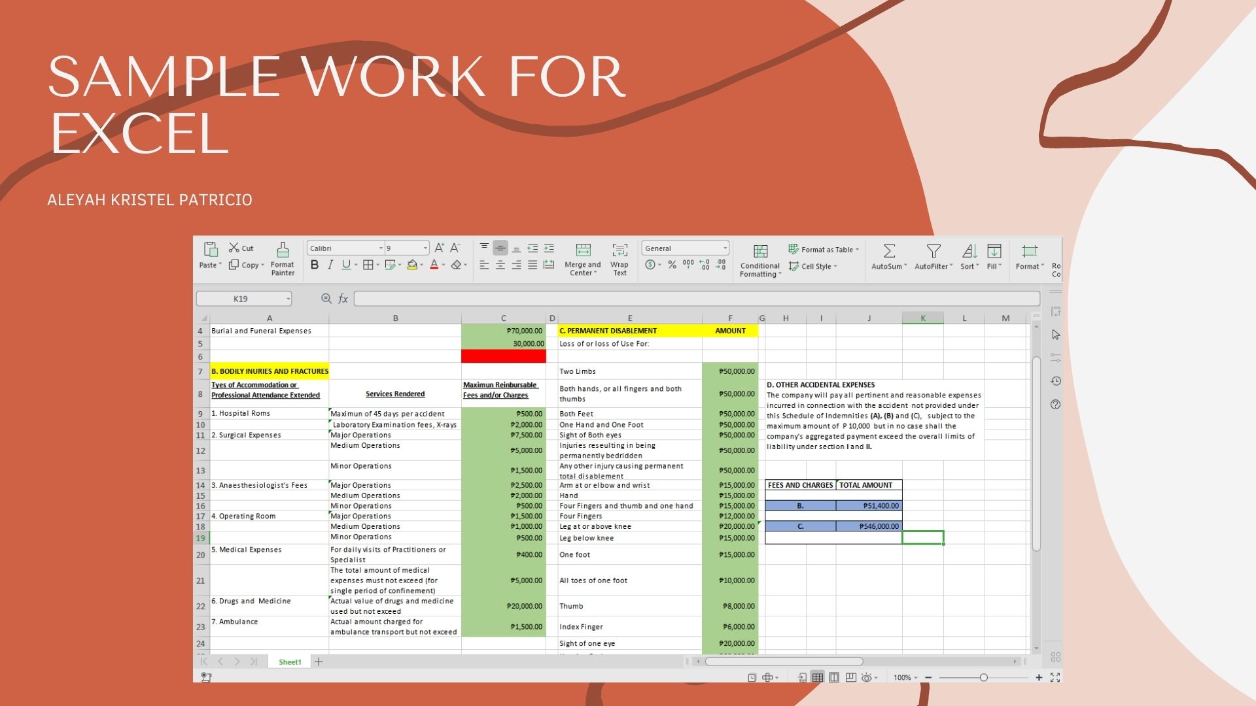The height and width of the screenshot is (706, 1256).
Task: Toggle bold formatting
Action: click(x=315, y=265)
